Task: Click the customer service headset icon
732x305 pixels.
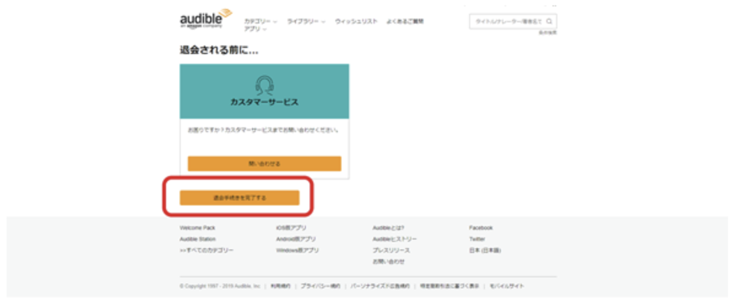Action: coord(264,84)
